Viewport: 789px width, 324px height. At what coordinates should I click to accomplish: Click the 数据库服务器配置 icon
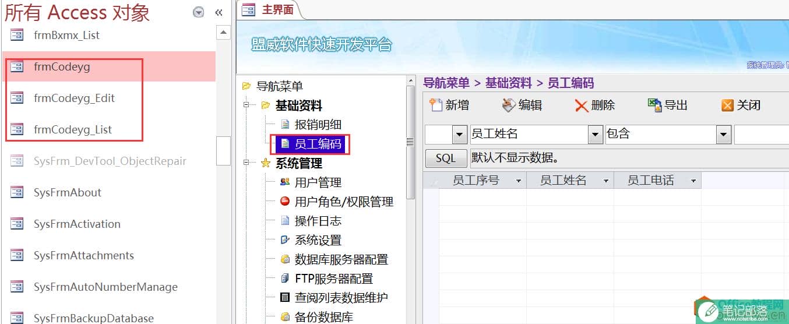point(285,259)
